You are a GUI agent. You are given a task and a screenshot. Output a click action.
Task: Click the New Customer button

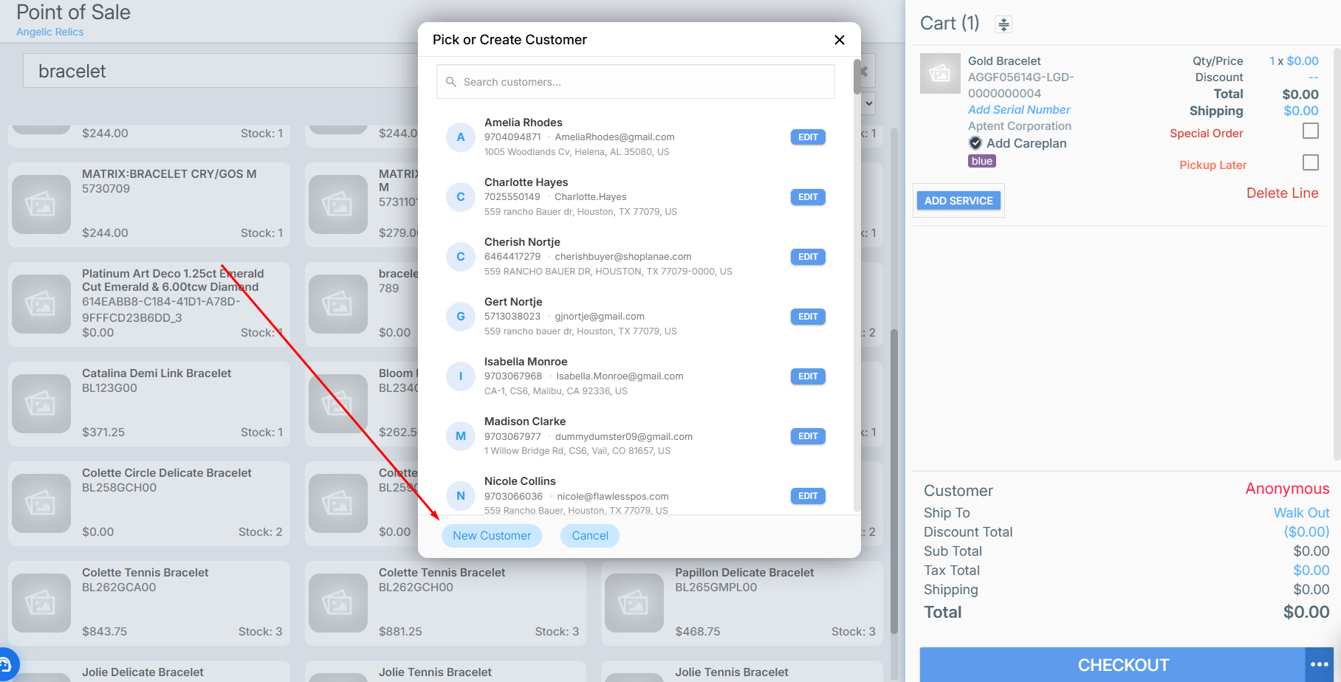[x=492, y=536]
